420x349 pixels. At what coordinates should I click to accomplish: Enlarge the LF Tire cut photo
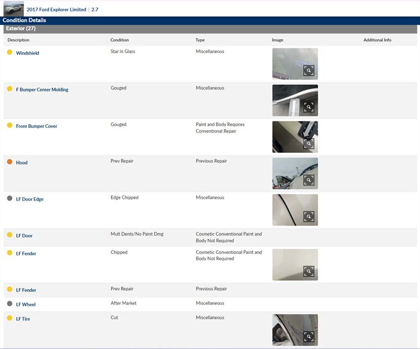308,337
